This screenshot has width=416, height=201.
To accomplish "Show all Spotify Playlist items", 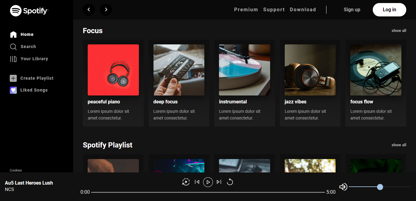I will (x=399, y=145).
